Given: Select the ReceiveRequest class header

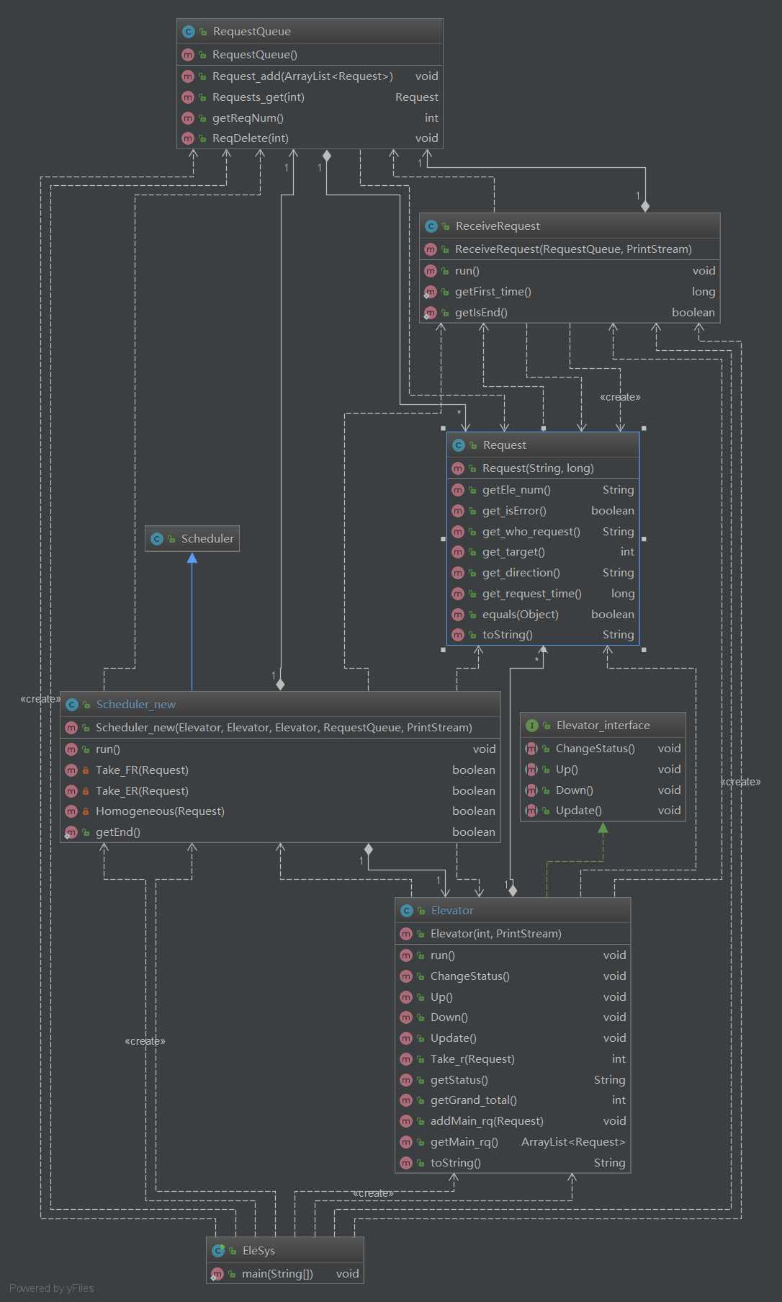Looking at the screenshot, I should [570, 226].
